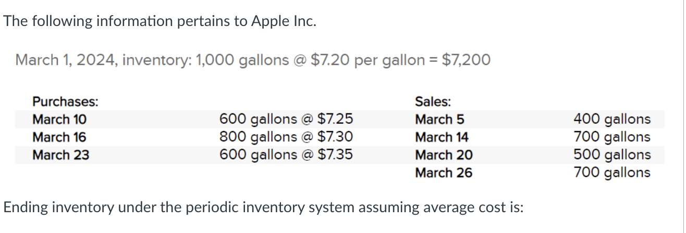Click the March 5 sales date
The width and height of the screenshot is (686, 233).
tap(439, 120)
